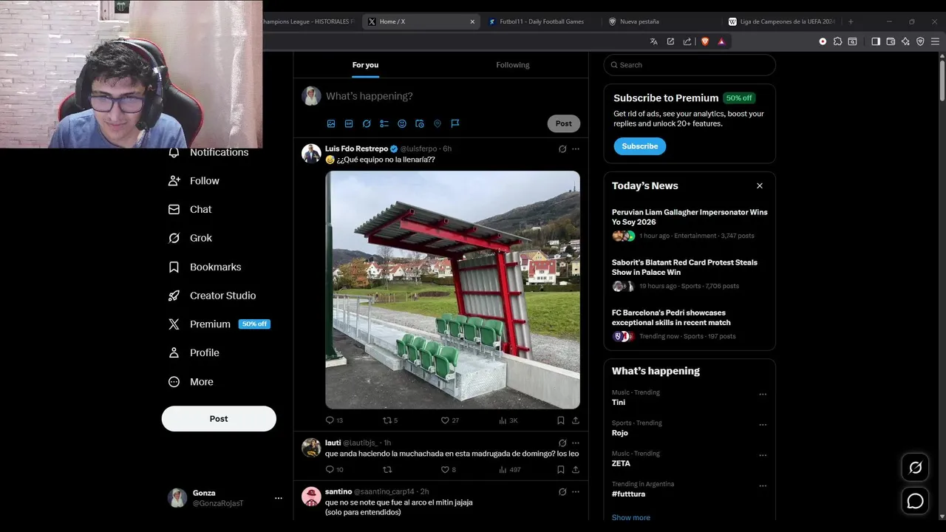
Task: Open emoji picker in composer
Action: click(x=402, y=123)
